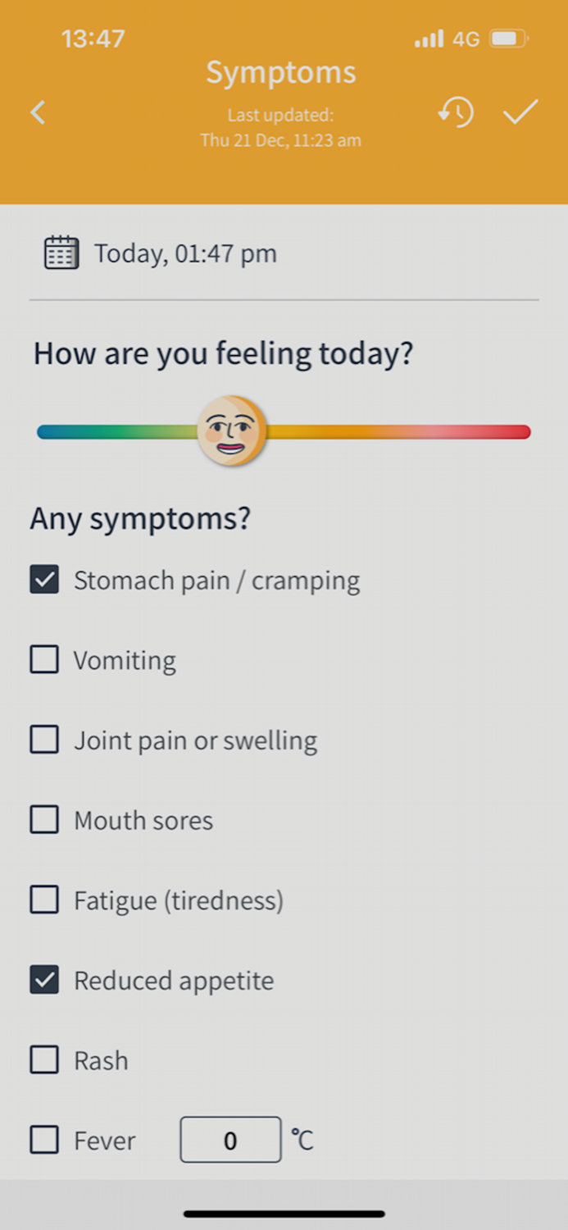Viewport: 568px width, 1230px height.
Task: Tap the smiling face mood handle
Action: tap(231, 431)
